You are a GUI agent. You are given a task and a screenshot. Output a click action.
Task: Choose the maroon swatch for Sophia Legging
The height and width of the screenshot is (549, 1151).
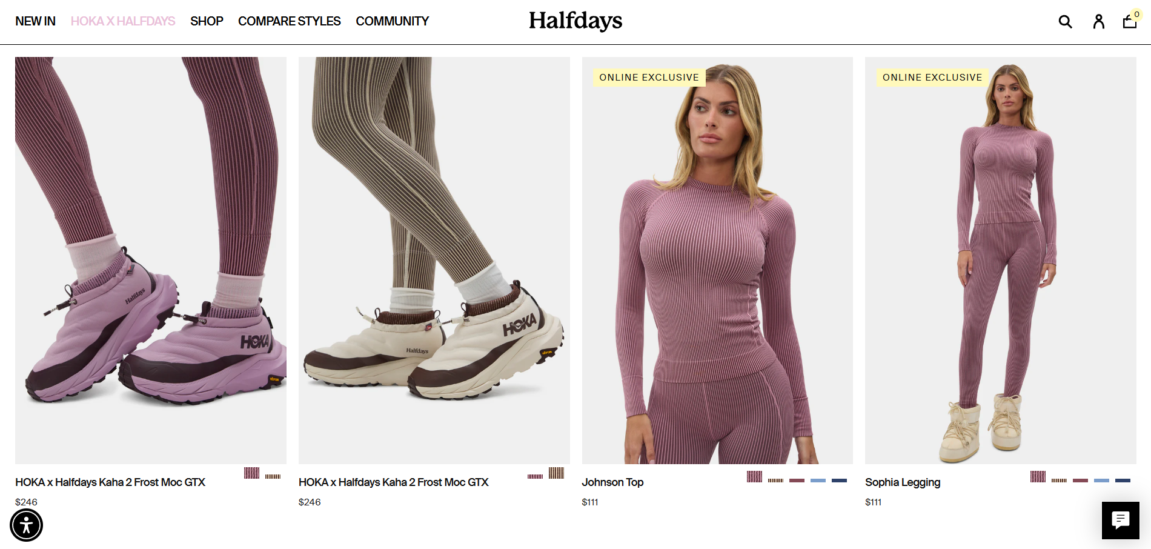tap(1080, 481)
